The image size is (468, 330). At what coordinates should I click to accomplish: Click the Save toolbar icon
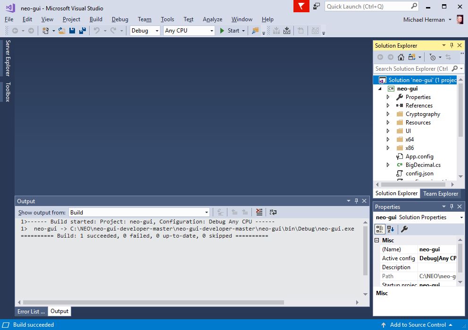point(72,31)
